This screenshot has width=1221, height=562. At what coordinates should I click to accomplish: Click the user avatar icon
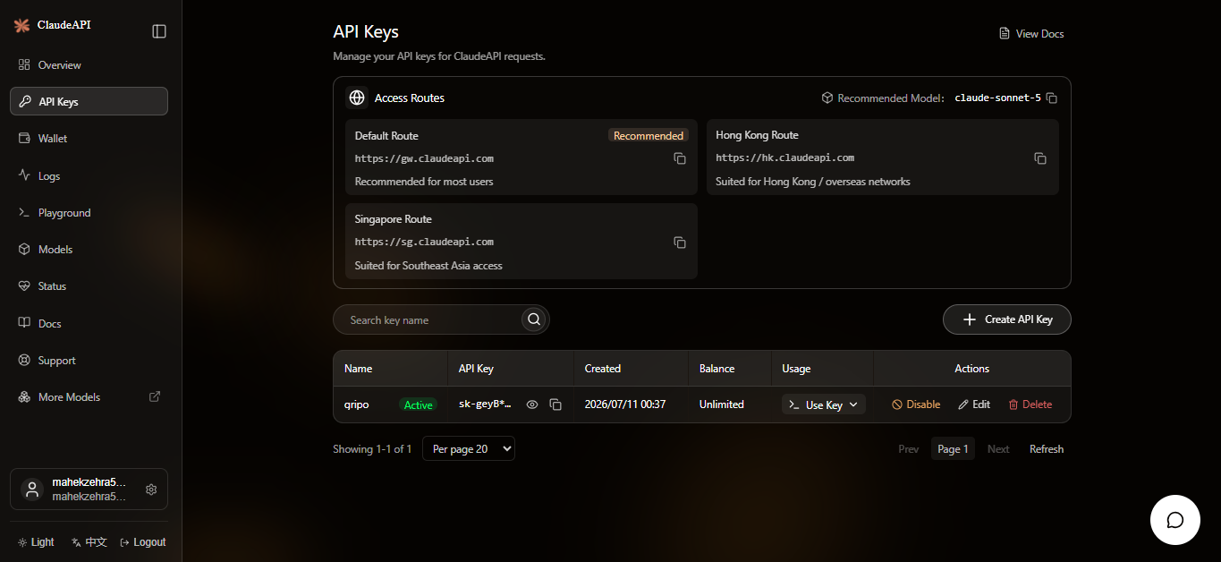[x=32, y=490]
